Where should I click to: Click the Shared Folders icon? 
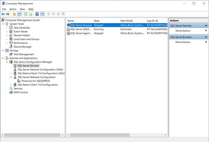[11, 35]
